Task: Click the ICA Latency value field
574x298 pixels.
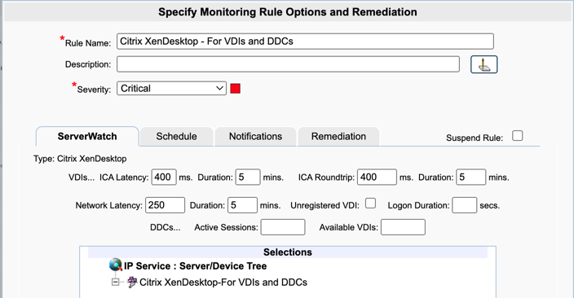Action: (164, 177)
